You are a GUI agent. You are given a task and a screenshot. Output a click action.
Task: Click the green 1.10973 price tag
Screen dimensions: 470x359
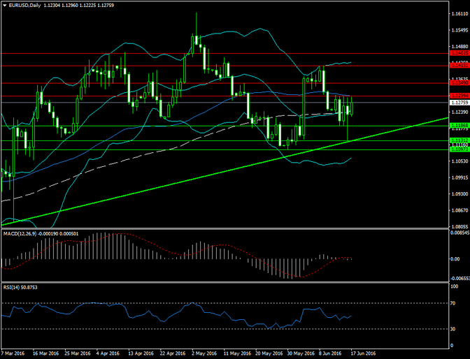(457, 149)
